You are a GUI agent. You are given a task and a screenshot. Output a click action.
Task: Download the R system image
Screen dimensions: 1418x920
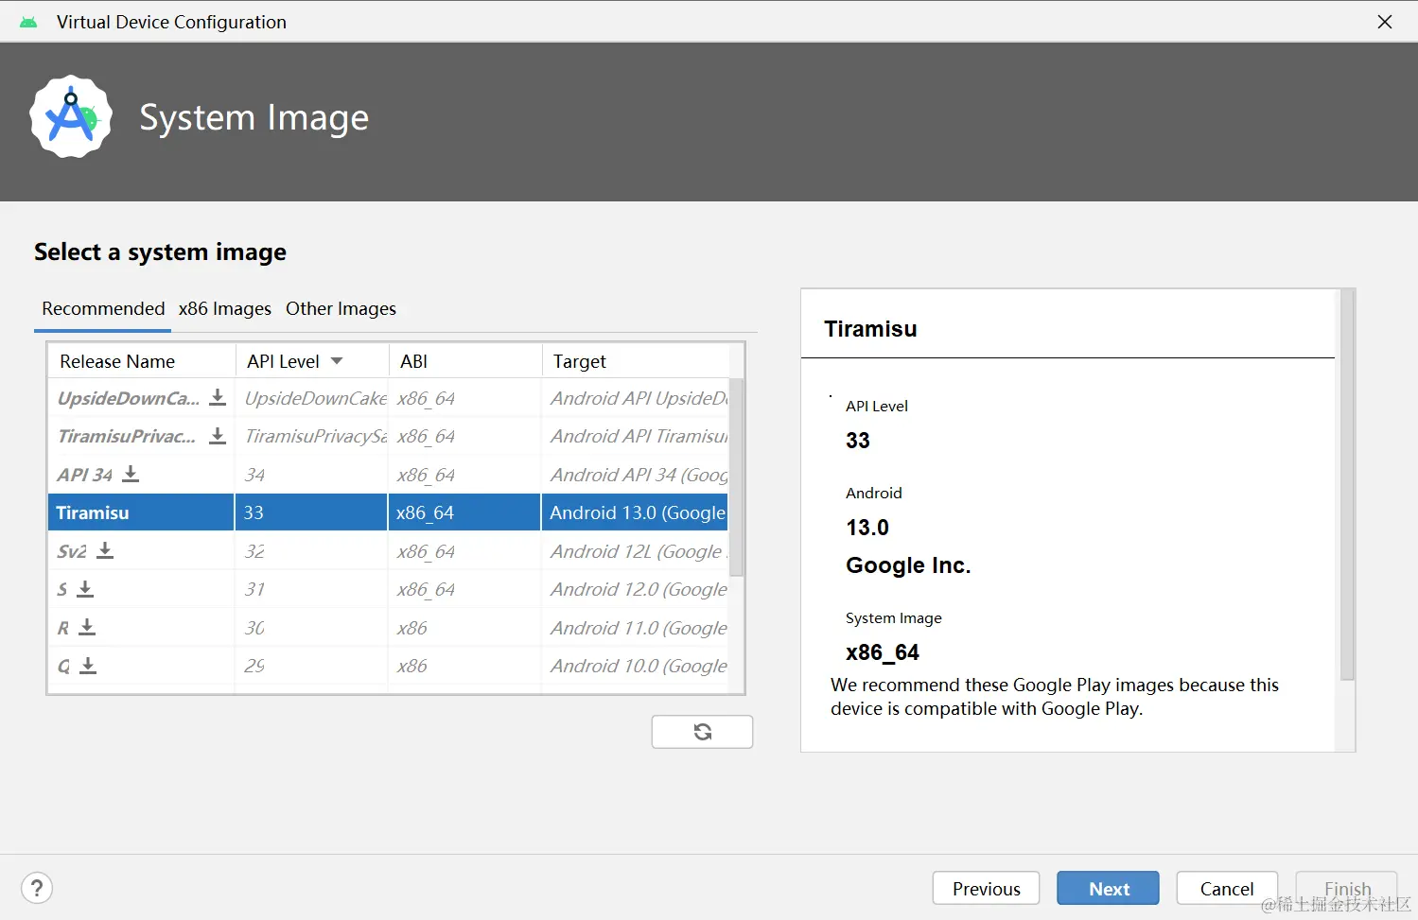87,627
